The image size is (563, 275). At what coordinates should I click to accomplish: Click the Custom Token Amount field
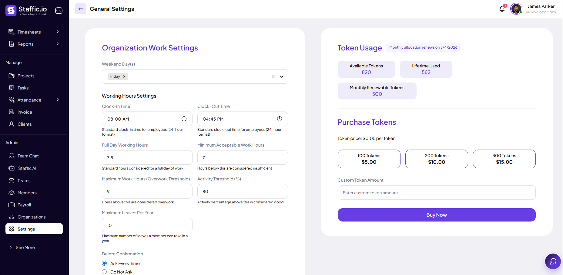pyautogui.click(x=437, y=192)
